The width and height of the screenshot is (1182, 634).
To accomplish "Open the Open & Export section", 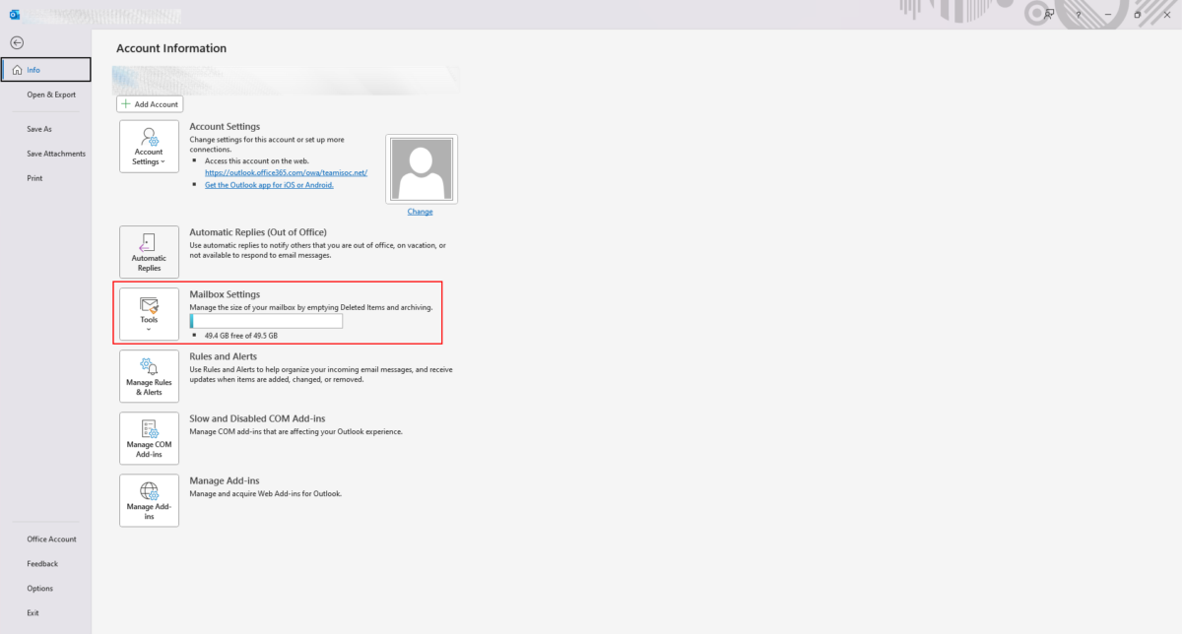I will pos(50,94).
